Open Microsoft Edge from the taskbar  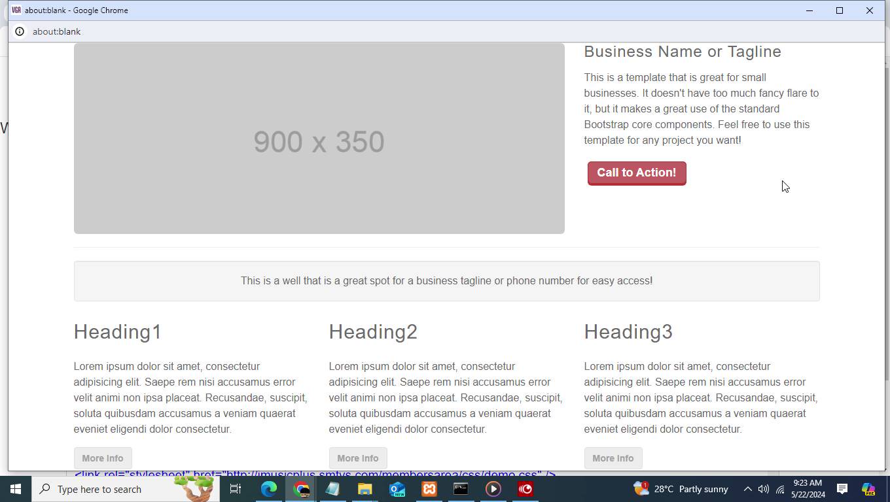(269, 489)
